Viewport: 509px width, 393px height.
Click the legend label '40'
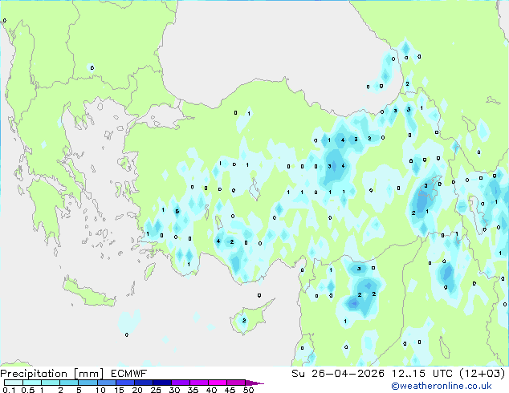(x=211, y=390)
